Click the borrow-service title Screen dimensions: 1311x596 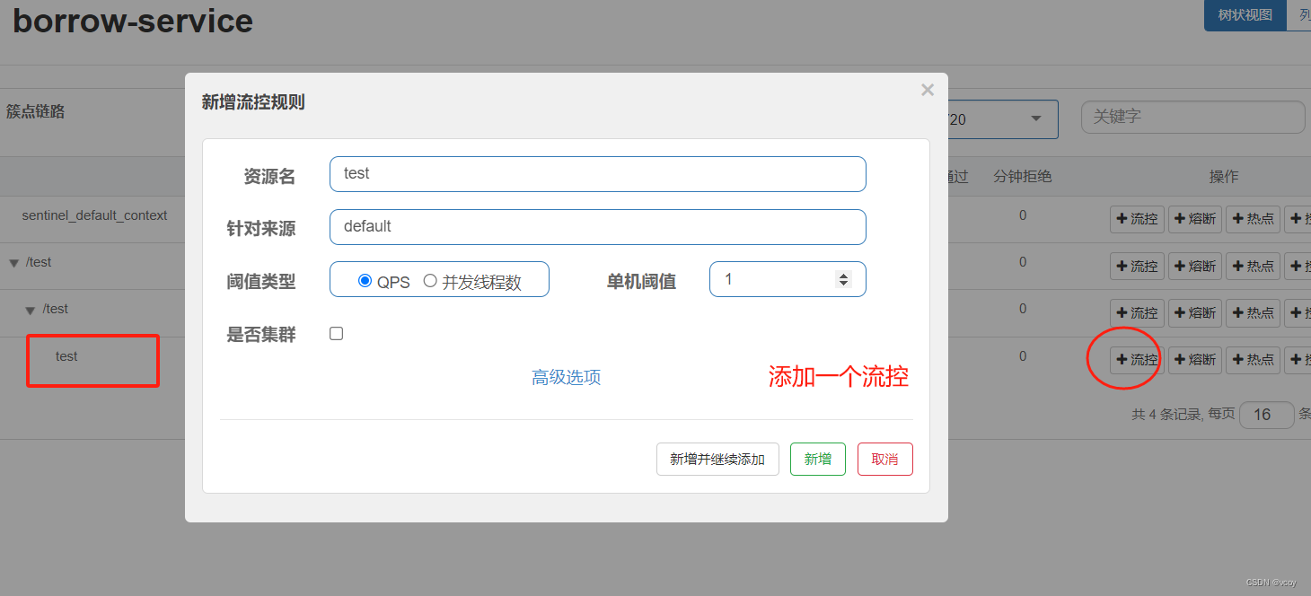point(133,20)
